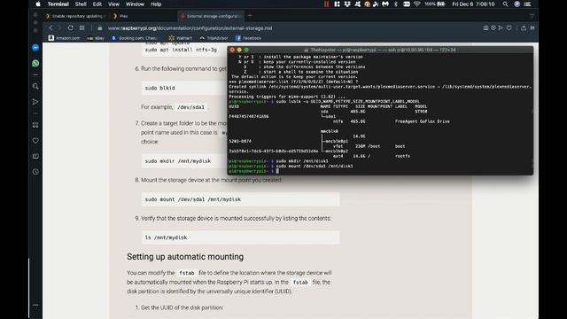Open the Spotlight search in menu bar
Screen dimensions: 567x319
(505, 4)
